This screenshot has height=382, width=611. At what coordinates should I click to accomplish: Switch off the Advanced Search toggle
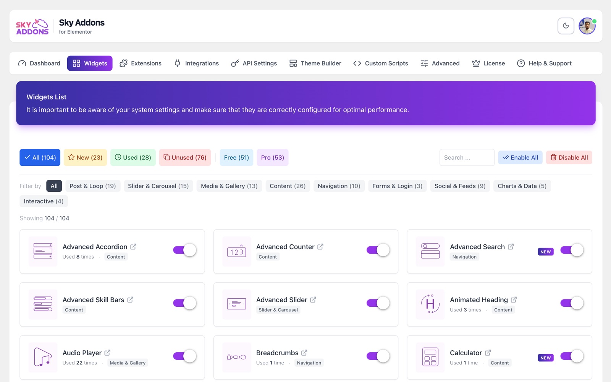[x=572, y=250]
